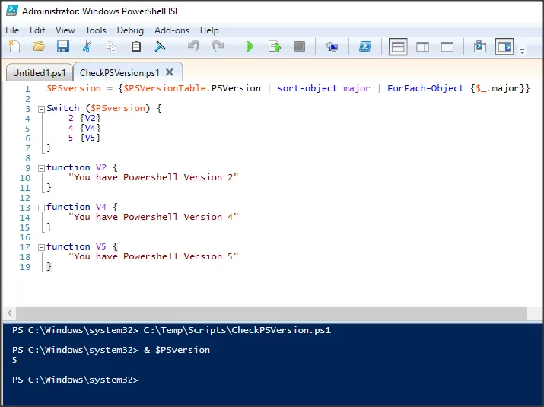544x407 pixels.
Task: Open the Help menu
Action: (x=209, y=30)
